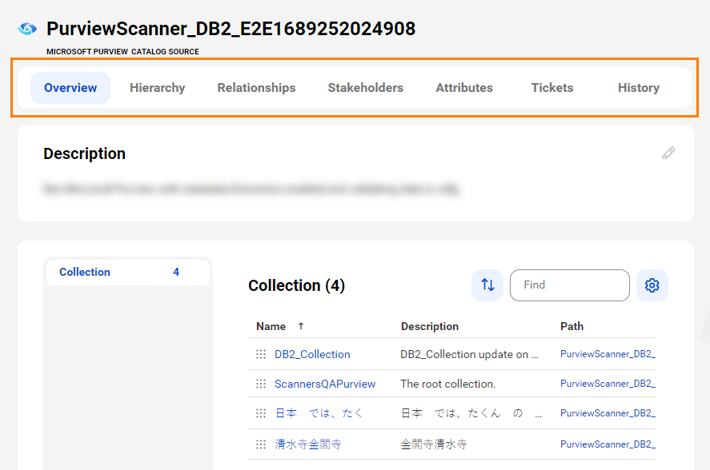
Task: Edit the Description with the pencil icon
Action: [x=668, y=153]
